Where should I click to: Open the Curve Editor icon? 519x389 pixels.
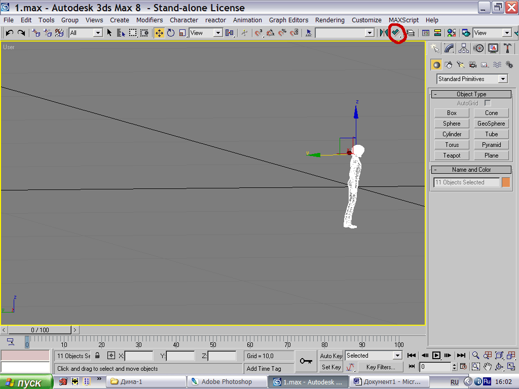pyautogui.click(x=426, y=33)
